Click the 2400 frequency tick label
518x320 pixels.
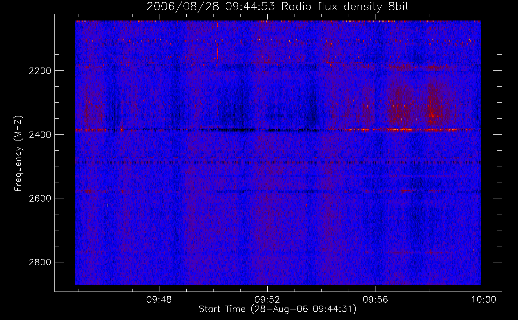click(40, 135)
